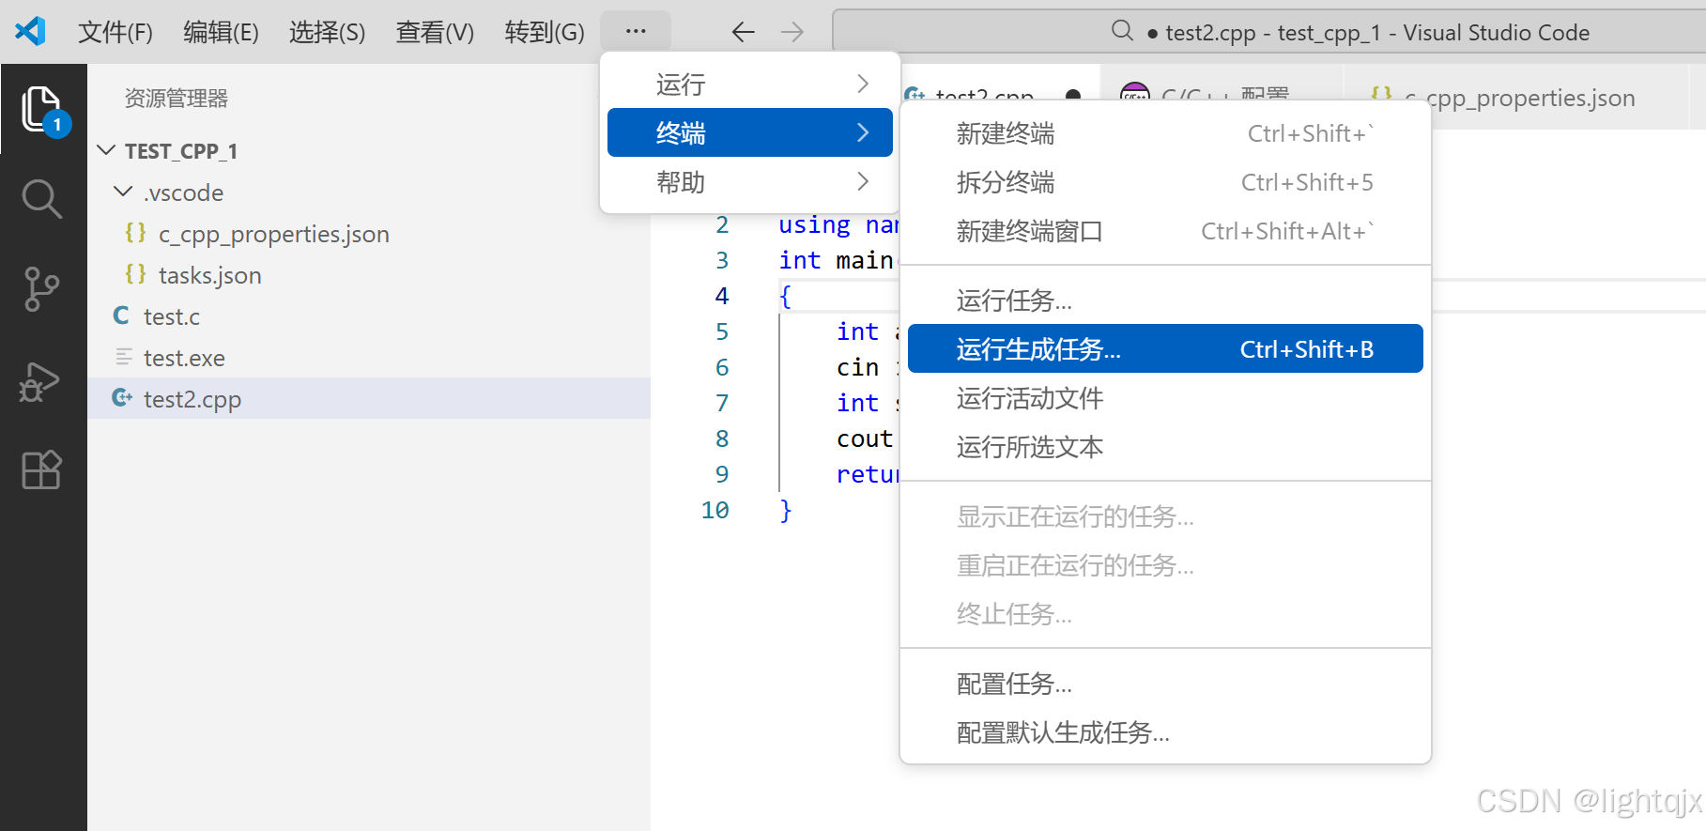Click the VS Code logo icon

coord(31,31)
